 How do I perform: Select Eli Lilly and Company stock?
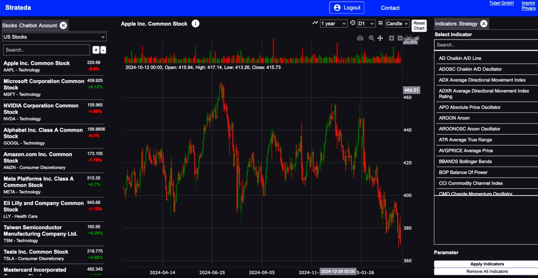coord(53,210)
